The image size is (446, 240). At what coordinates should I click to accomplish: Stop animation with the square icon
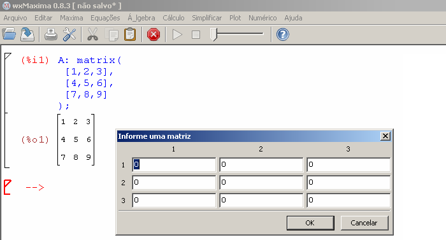tap(196, 34)
